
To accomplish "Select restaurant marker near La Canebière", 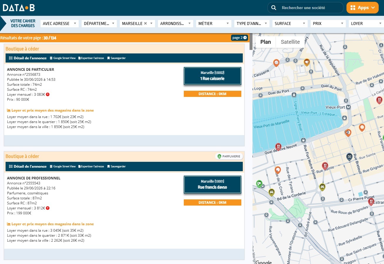I will pos(379,100).
